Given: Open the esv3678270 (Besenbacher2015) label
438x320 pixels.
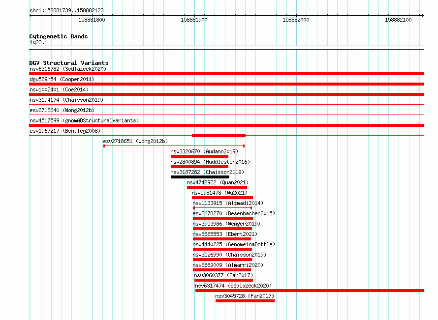Looking at the screenshot, I should pyautogui.click(x=234, y=213).
